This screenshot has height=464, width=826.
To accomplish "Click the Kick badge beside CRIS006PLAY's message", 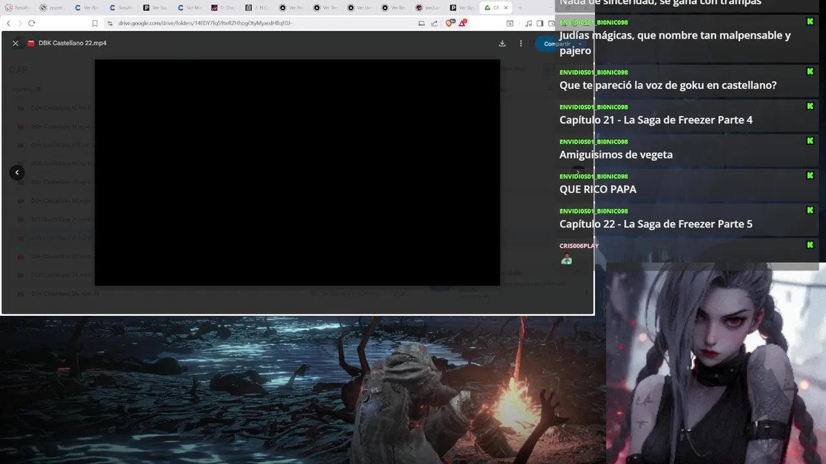I will coord(810,245).
